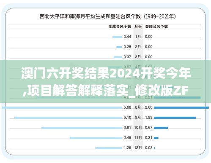The image size is (211, 163).
Task: Click the light blue generated bar for 2月
Action: (x=119, y=47)
